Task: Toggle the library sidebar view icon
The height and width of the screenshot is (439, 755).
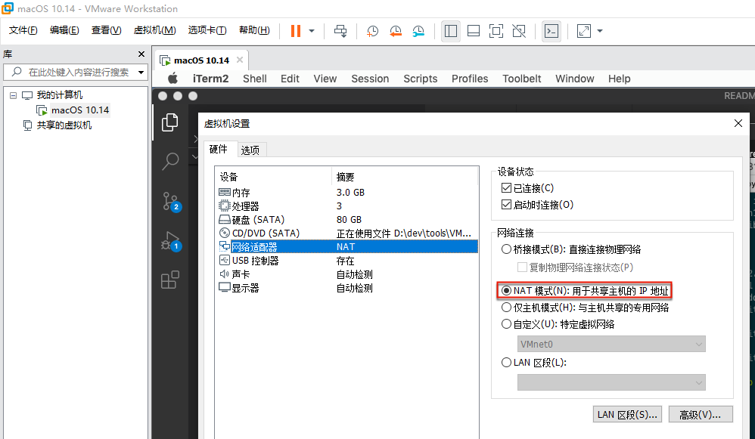Action: click(x=451, y=31)
